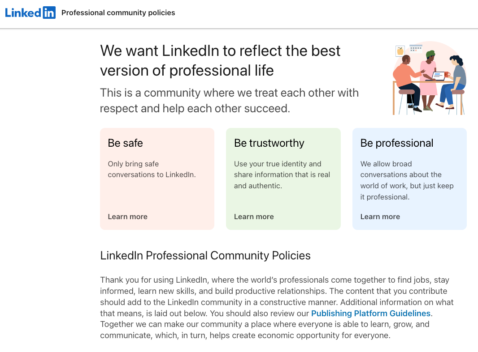Viewport: 478px width, 352px height.
Task: Open Learn more under Be trustworthy
Action: click(x=254, y=216)
